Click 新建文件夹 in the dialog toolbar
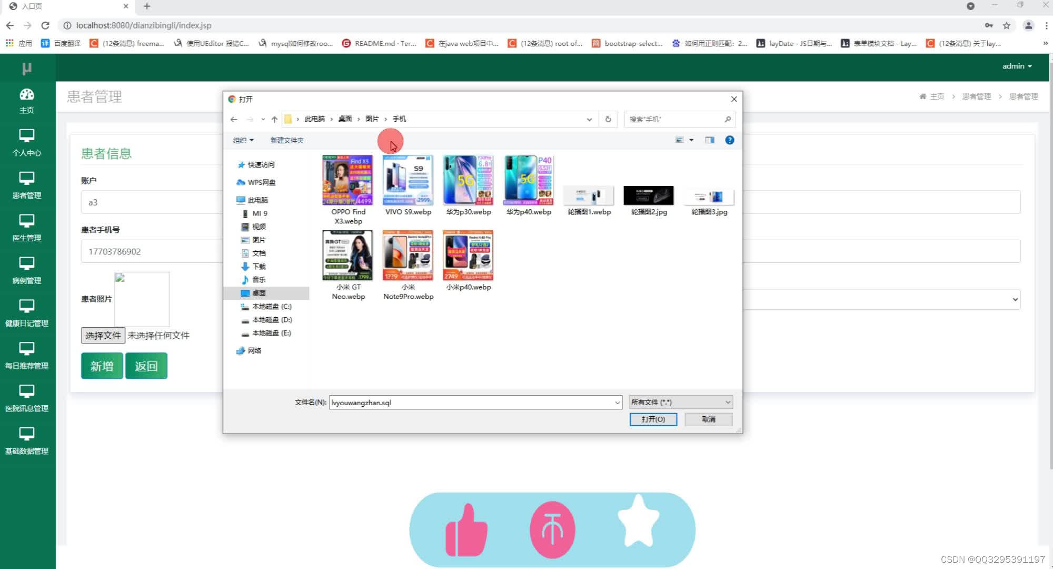Image resolution: width=1053 pixels, height=569 pixels. click(287, 140)
